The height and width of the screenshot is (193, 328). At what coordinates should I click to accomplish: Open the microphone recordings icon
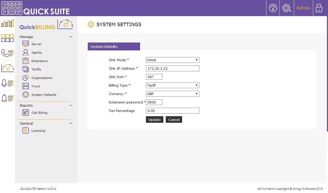[7, 83]
